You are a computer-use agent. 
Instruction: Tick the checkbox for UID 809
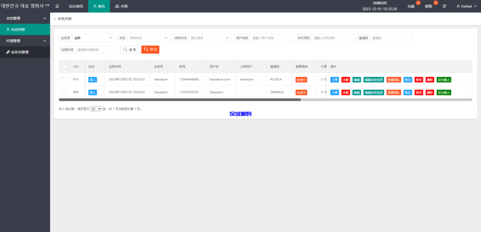click(x=64, y=92)
